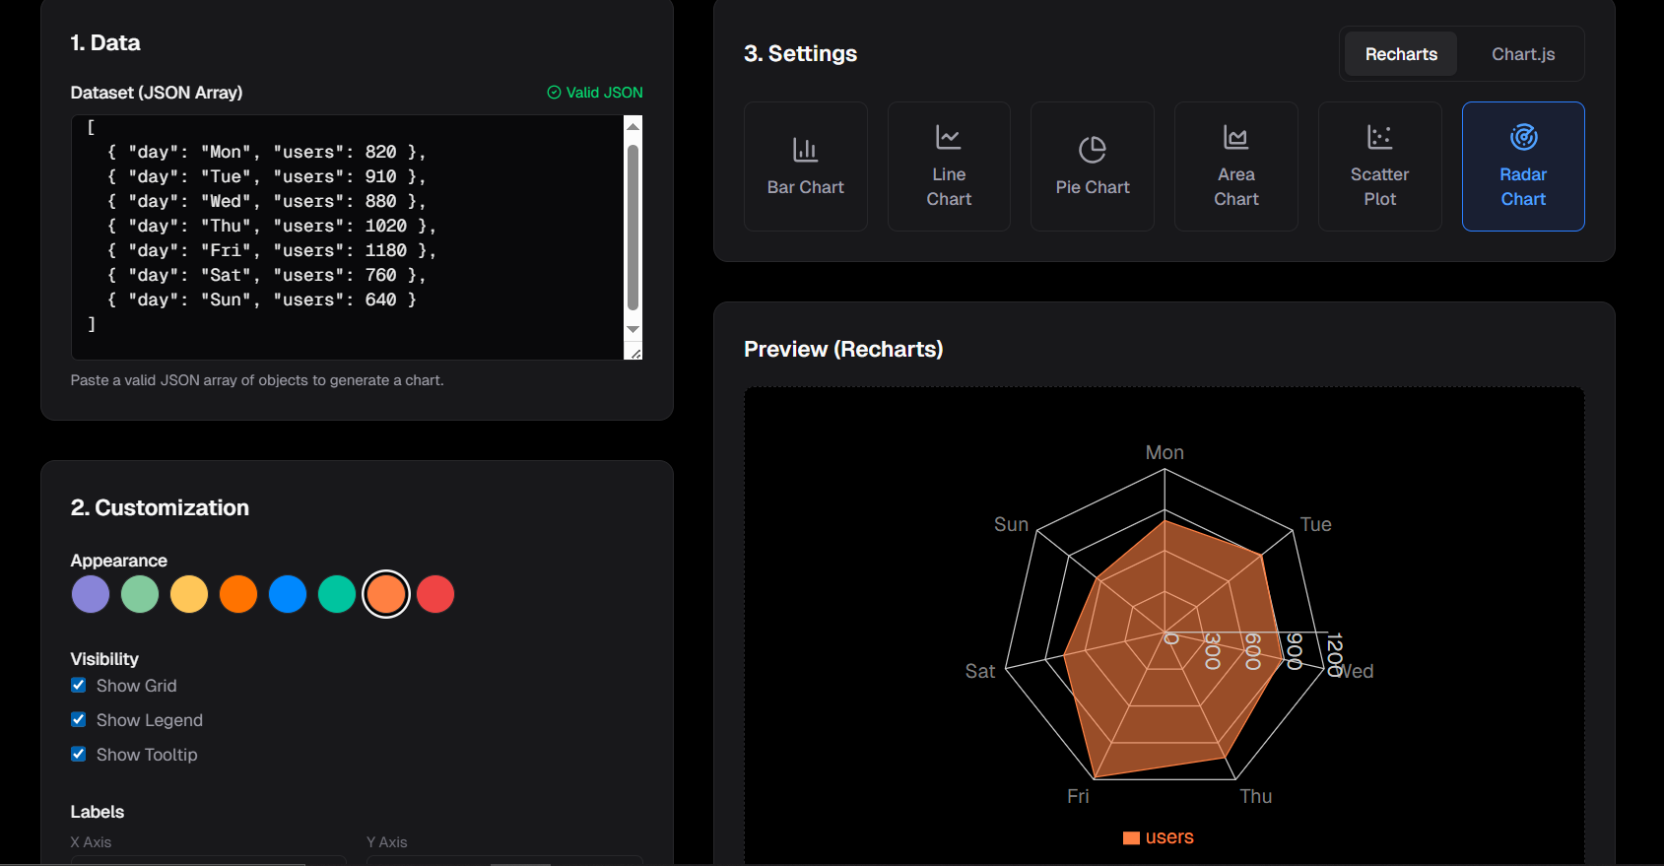Switch to the Chart.js library tab
This screenshot has width=1664, height=866.
[1523, 54]
